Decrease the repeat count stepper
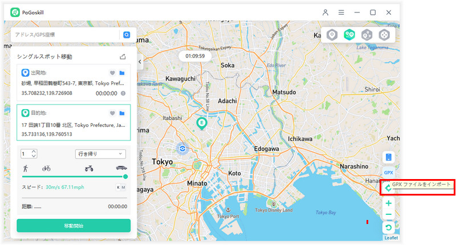456x245 pixels. 34,156
